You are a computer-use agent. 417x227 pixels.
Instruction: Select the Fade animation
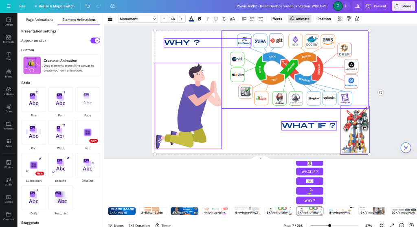click(x=88, y=100)
